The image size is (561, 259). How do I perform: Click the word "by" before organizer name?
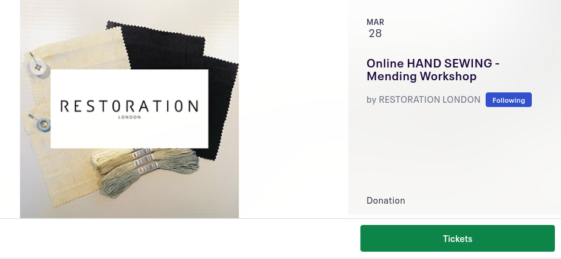click(x=371, y=100)
